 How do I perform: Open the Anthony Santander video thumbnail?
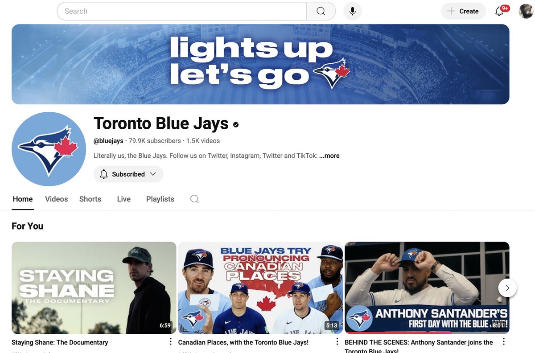point(427,288)
